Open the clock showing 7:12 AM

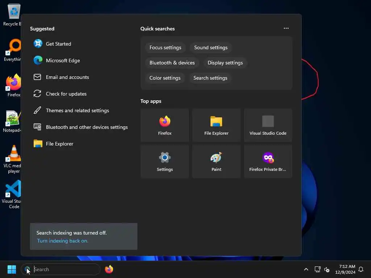click(x=345, y=269)
